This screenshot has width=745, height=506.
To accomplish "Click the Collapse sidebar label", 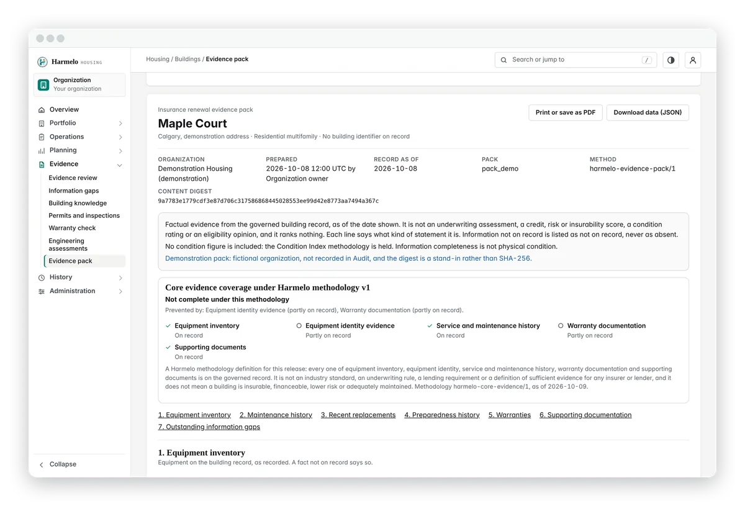I will (63, 464).
